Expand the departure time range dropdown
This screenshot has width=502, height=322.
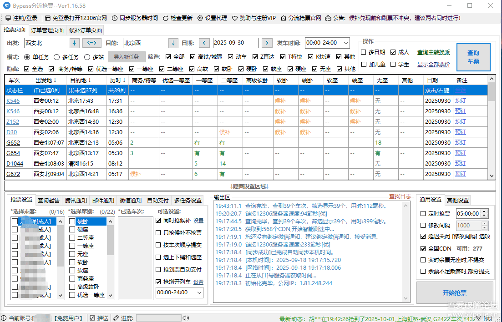click(345, 43)
